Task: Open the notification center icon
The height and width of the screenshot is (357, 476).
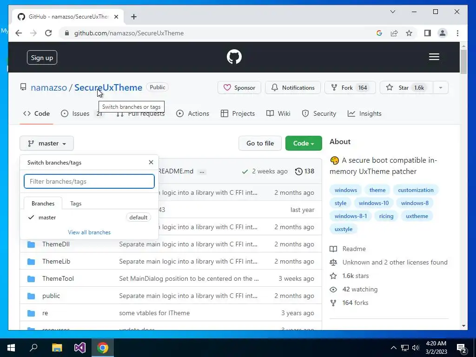Action: [462, 348]
